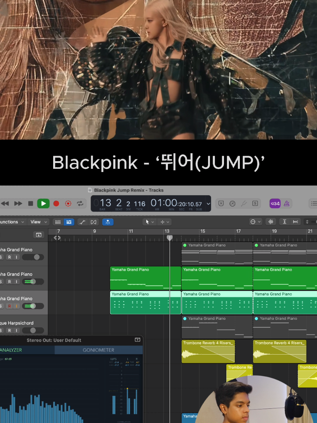Toggle Cycle mode in the transport
317x423 pixels.
[80, 204]
